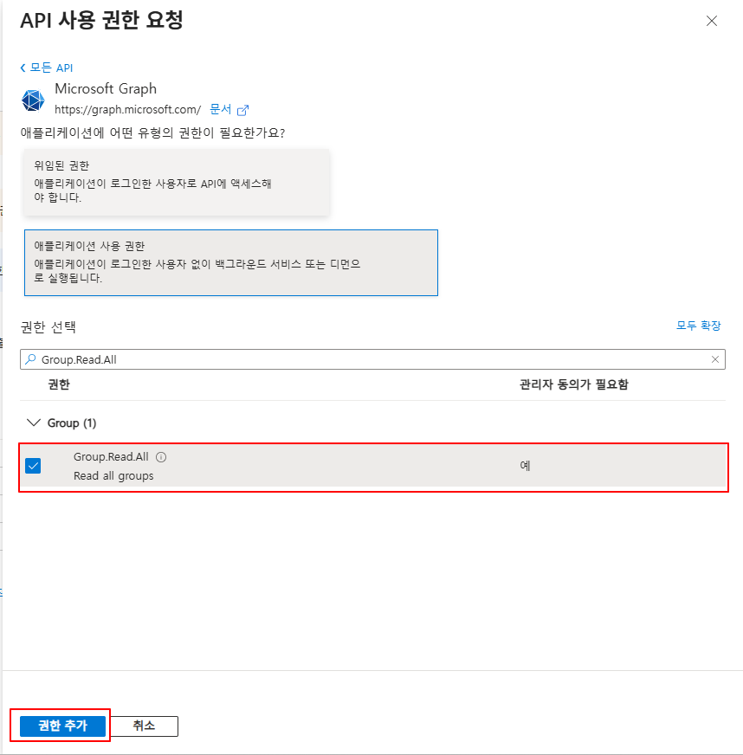Focus the Group.Read.All search field

click(372, 359)
